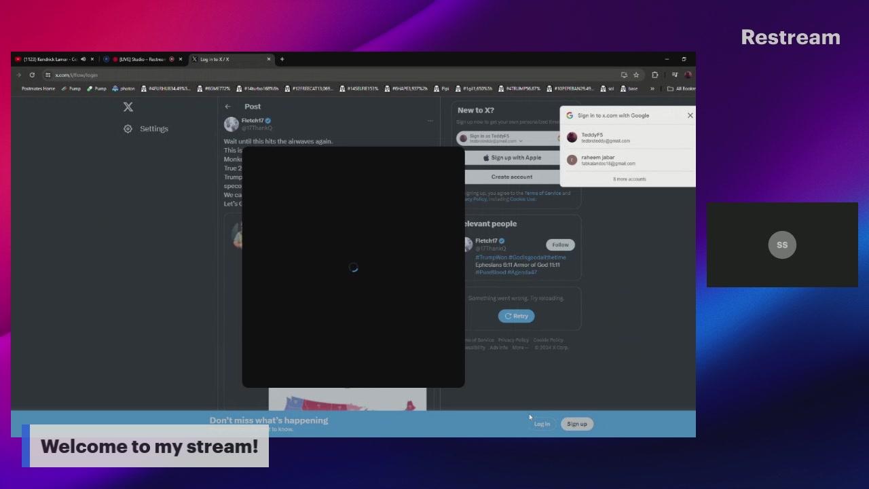Open Terms of Service link in the sign-up notice

[542, 194]
